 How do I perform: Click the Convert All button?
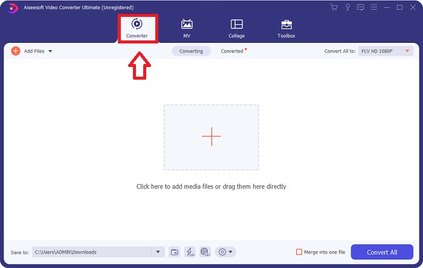coord(382,252)
